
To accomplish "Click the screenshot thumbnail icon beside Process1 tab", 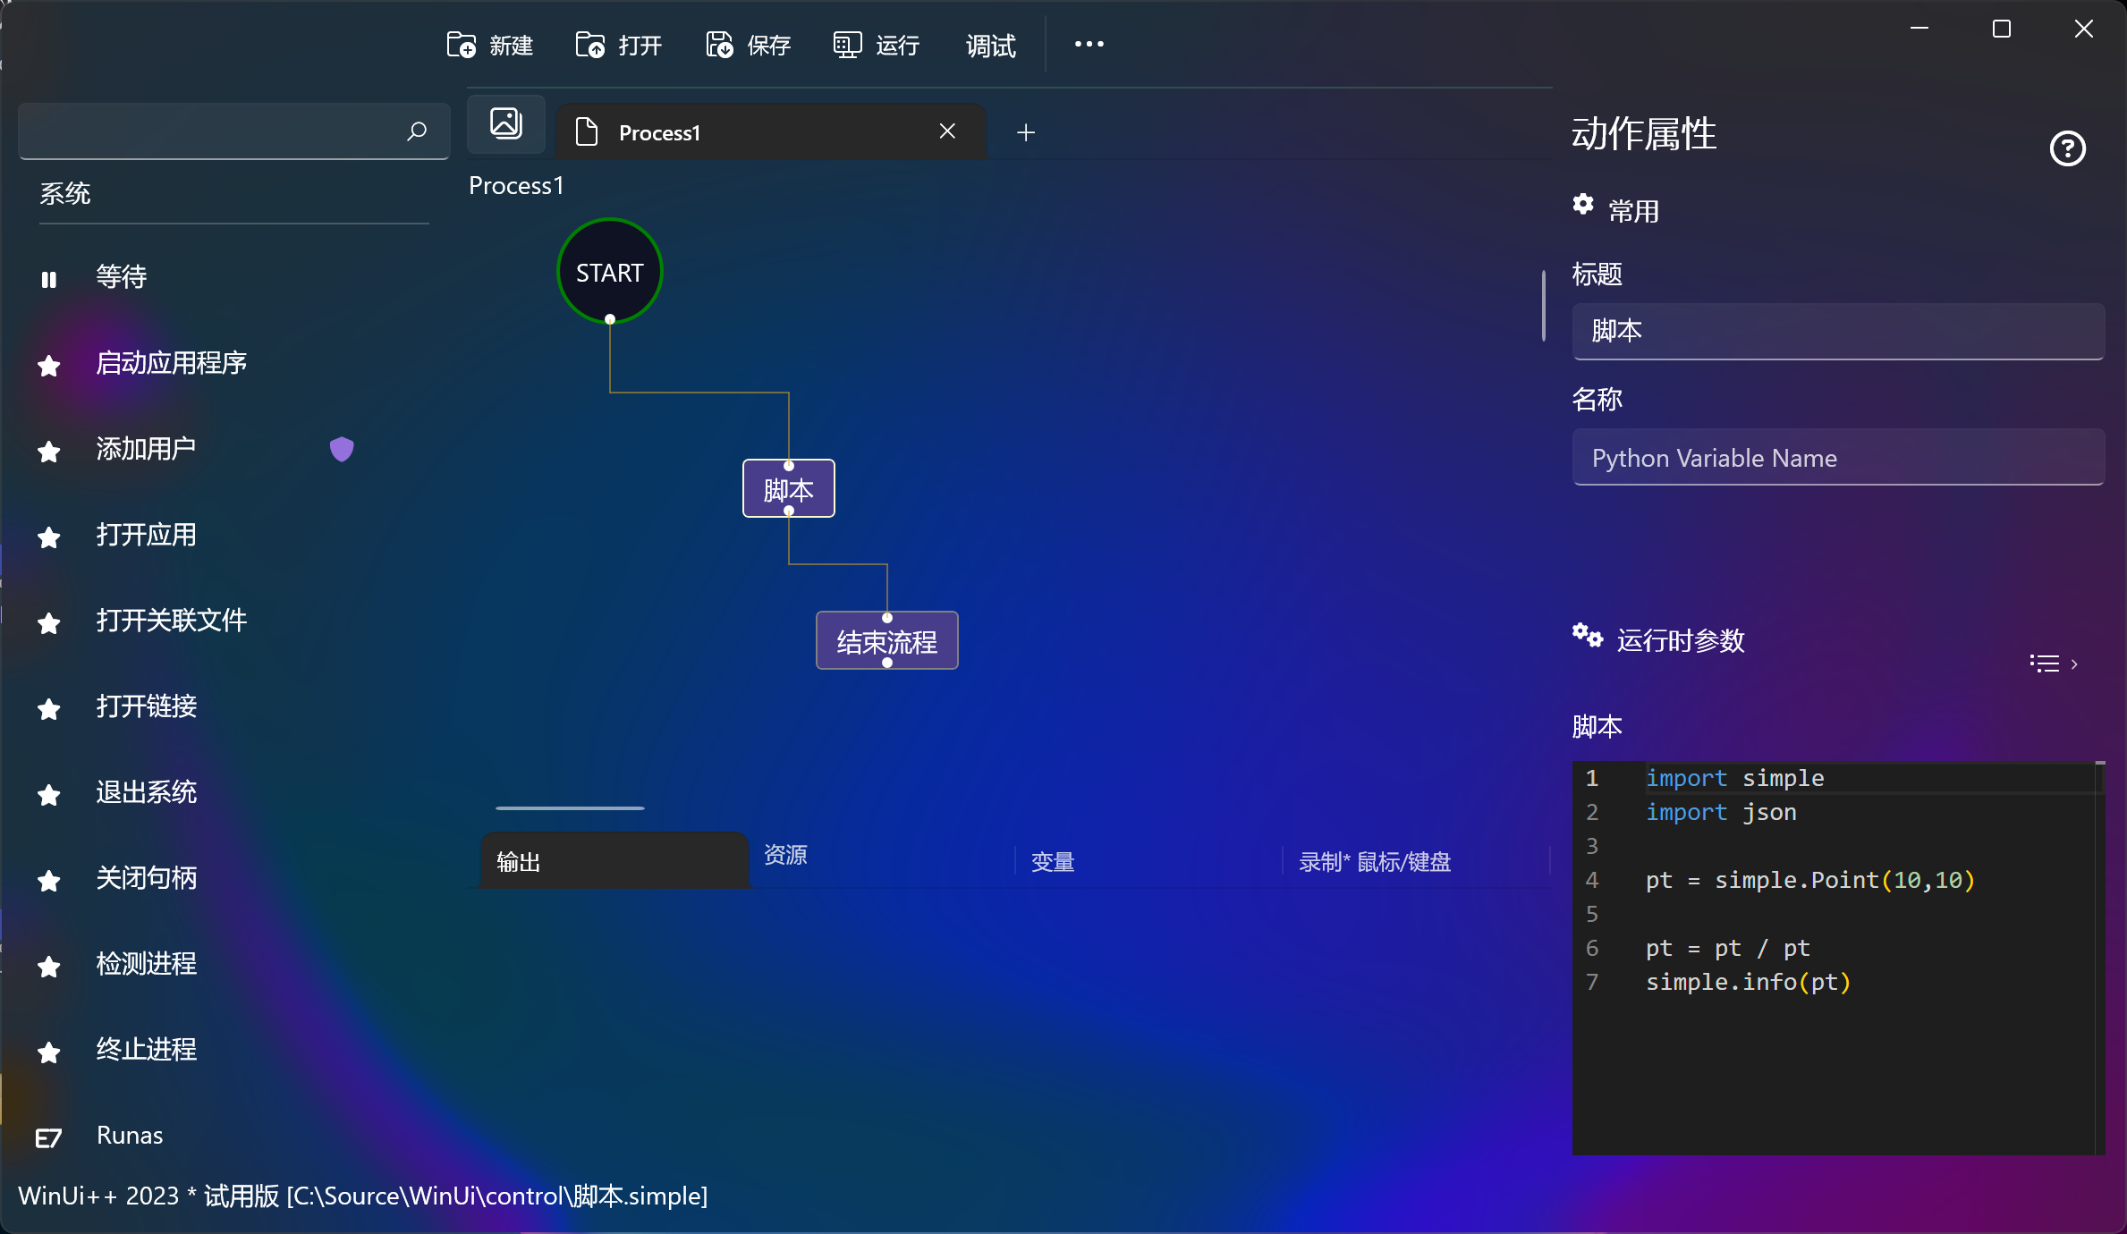I will (x=505, y=123).
